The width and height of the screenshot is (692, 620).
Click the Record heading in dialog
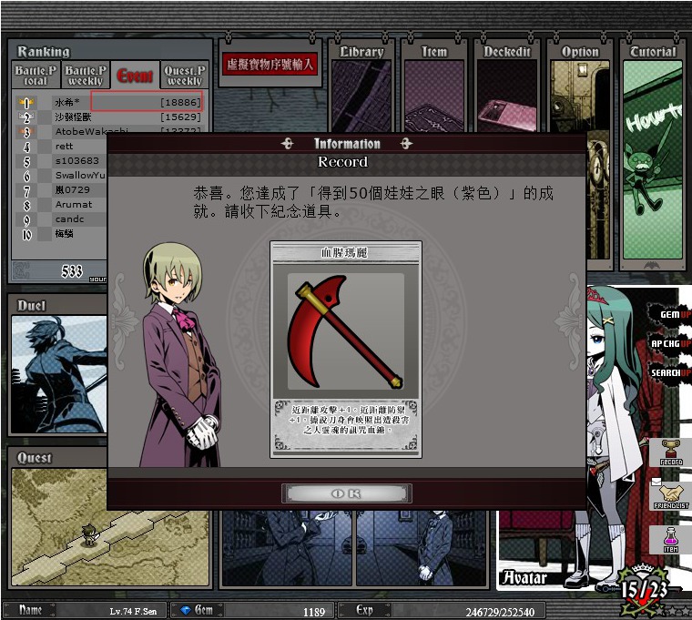click(342, 162)
